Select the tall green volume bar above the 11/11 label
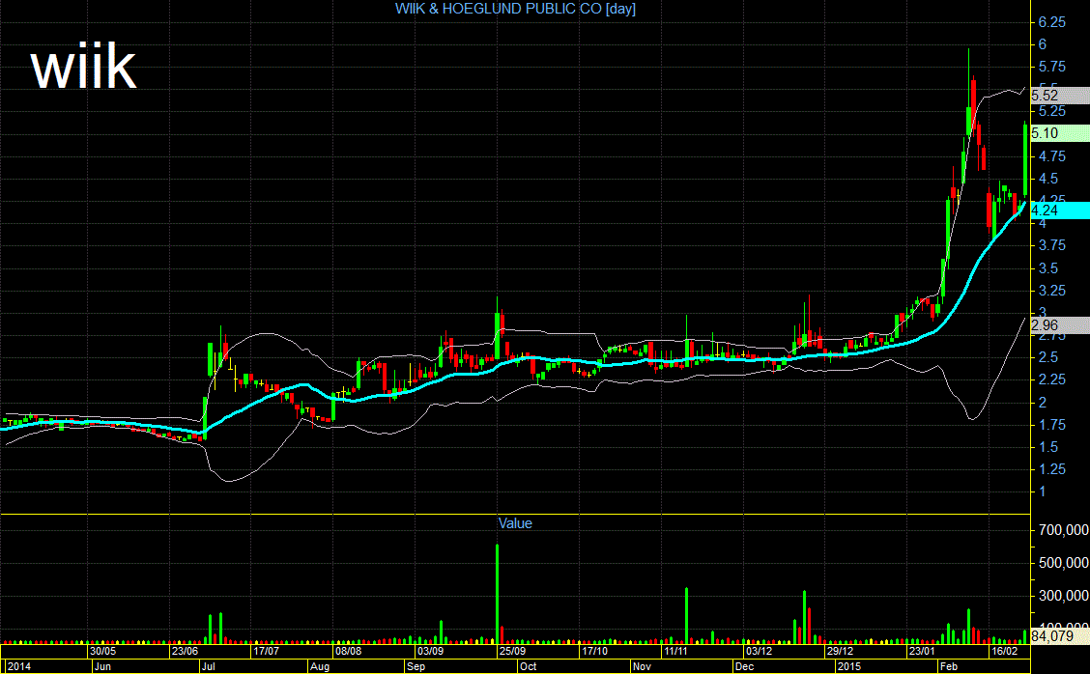Image resolution: width=1090 pixels, height=674 pixels. [686, 616]
